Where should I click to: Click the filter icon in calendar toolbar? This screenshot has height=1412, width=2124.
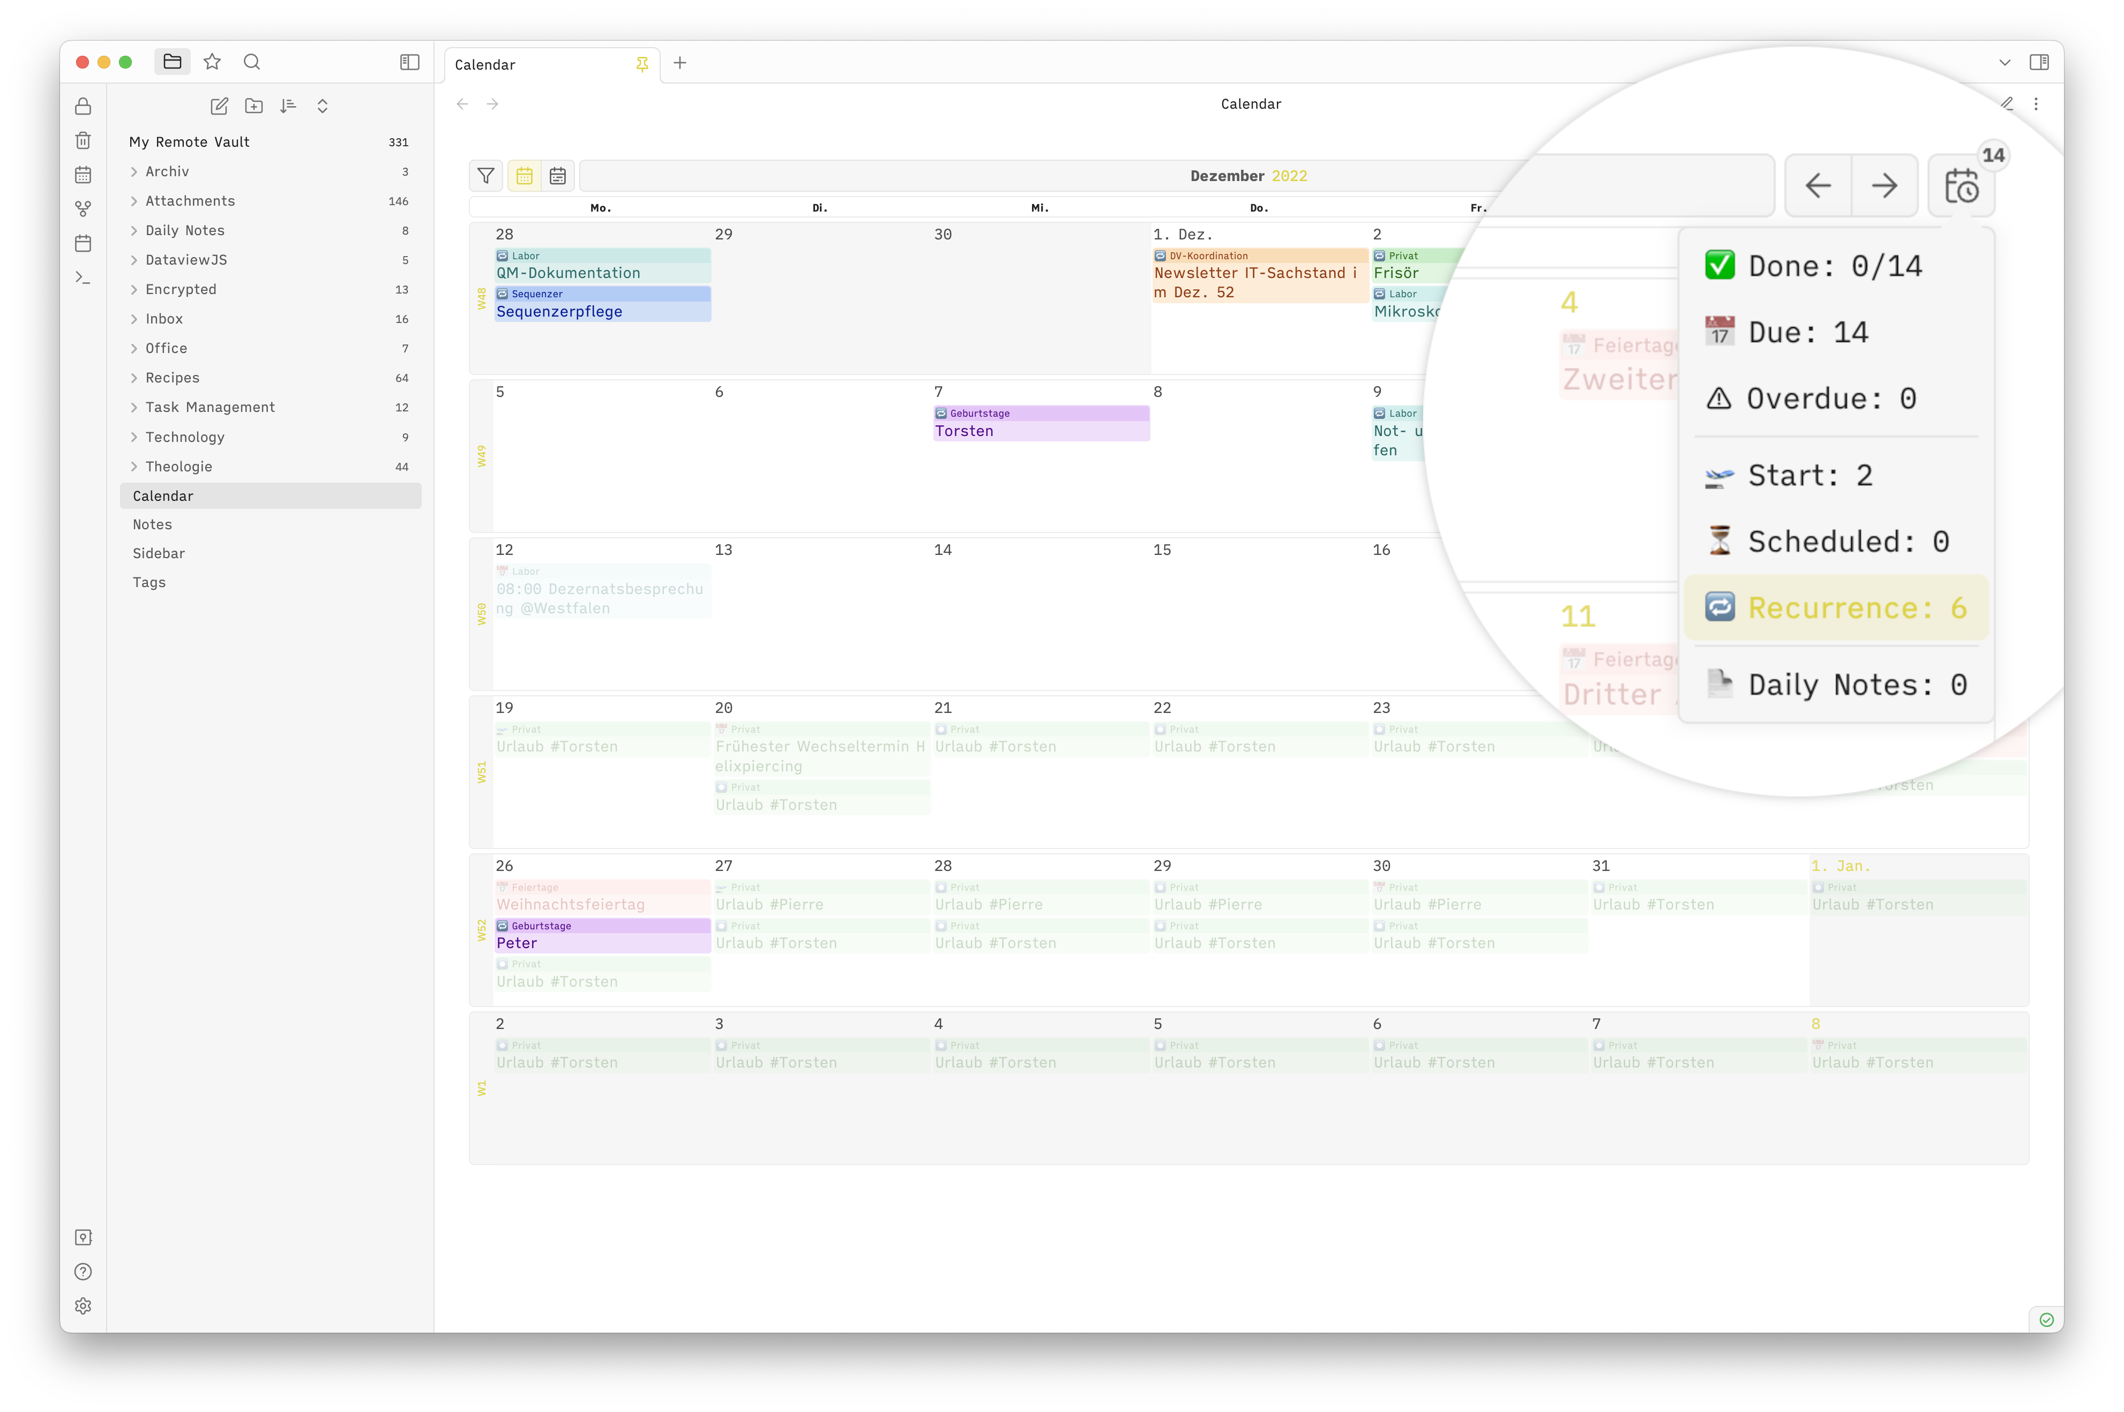tap(485, 175)
